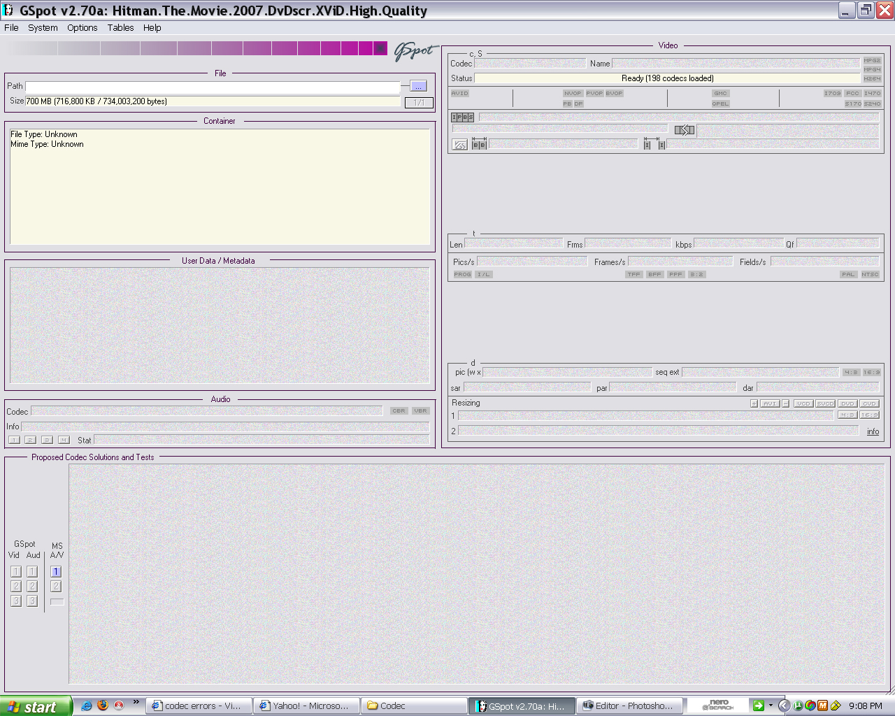Click the packed bitstream B-B icon

(479, 144)
